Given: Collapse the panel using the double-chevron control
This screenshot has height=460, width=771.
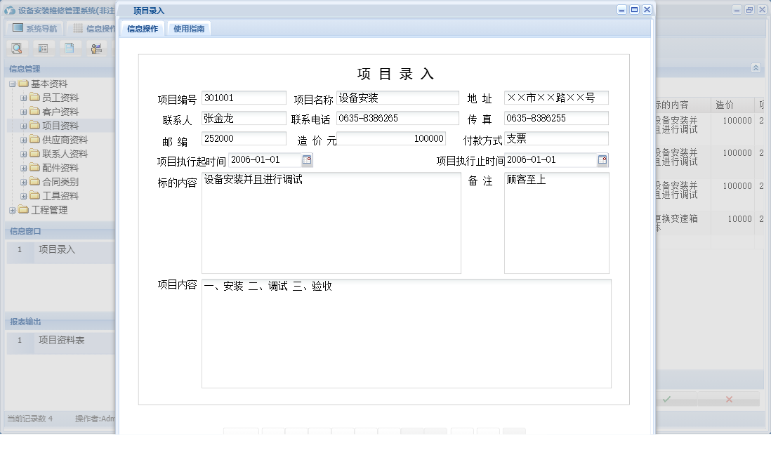Looking at the screenshot, I should point(756,68).
